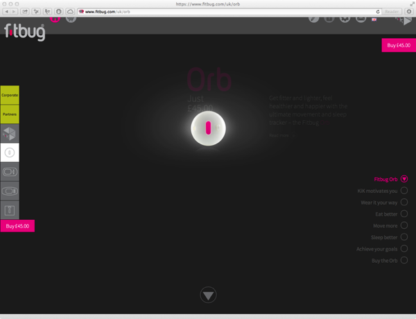Select the 'Move more' section circle
The width and height of the screenshot is (416, 319).
point(404,225)
